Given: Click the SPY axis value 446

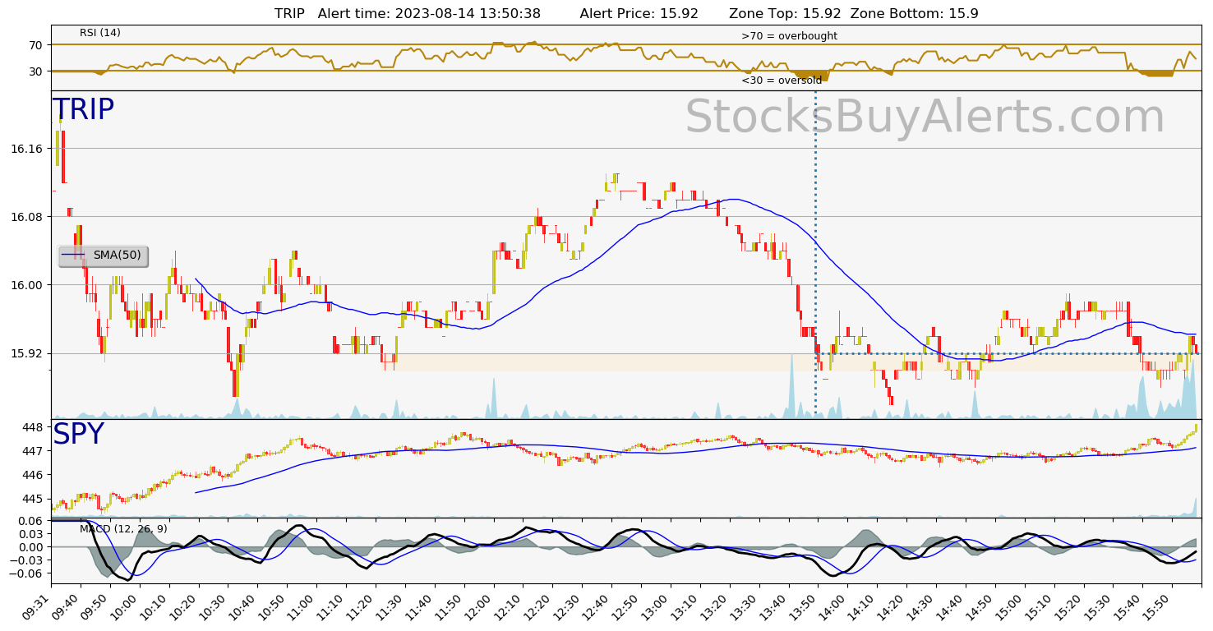Looking at the screenshot, I should (32, 475).
